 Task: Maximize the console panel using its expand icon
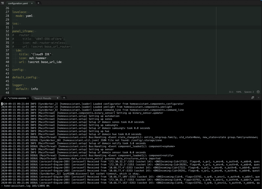(253, 97)
